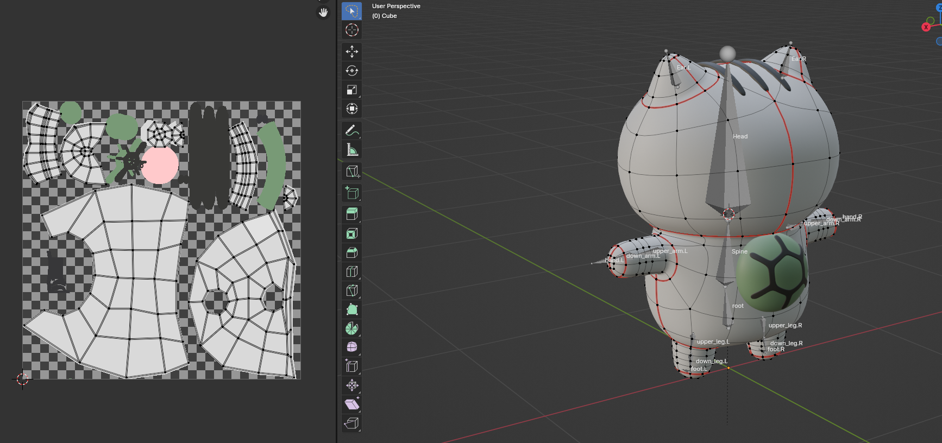Click the pink circular UV island
The width and height of the screenshot is (942, 443).
click(x=160, y=165)
